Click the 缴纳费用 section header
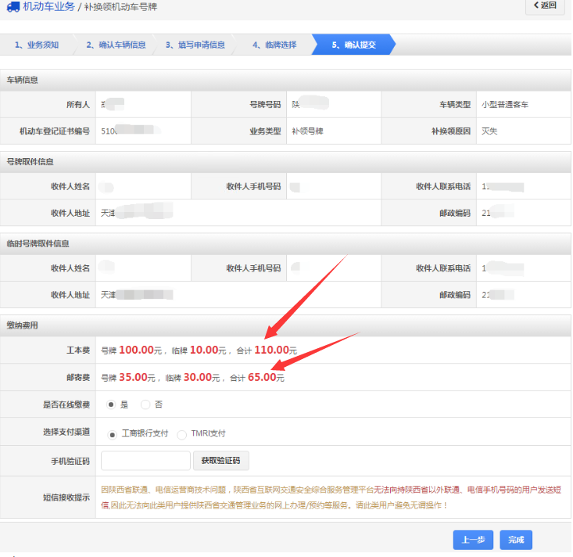This screenshot has height=557, width=573. click(23, 325)
